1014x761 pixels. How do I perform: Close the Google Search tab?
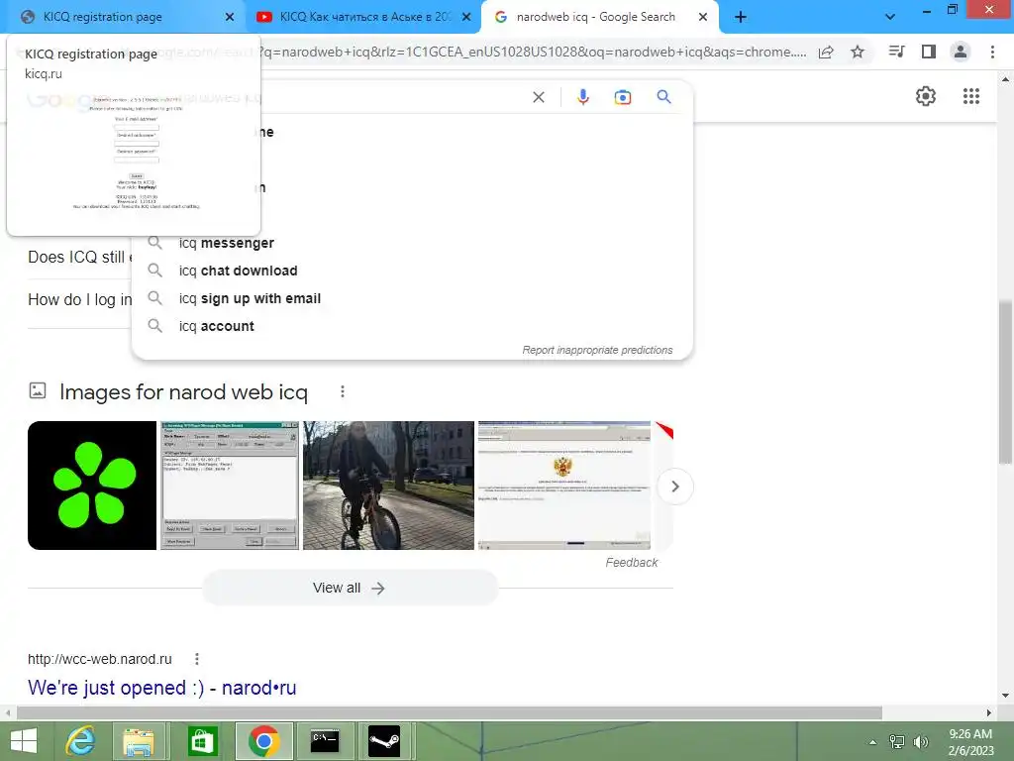click(x=703, y=17)
